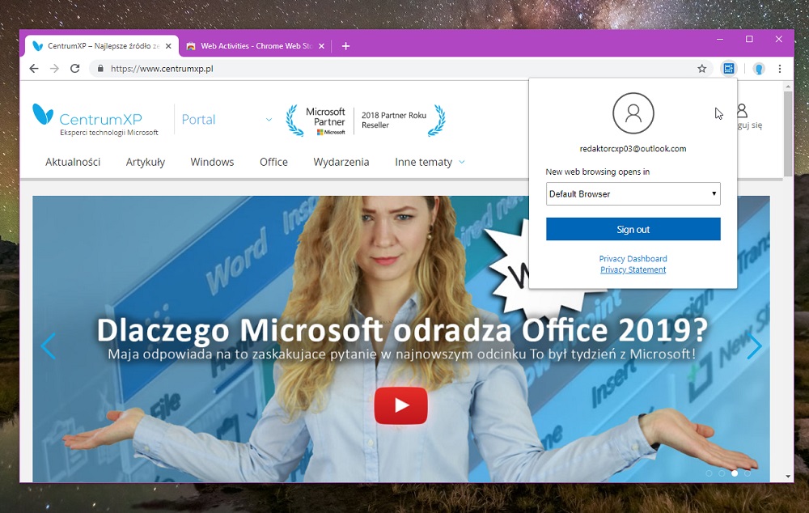Screen dimensions: 809x513
Task: Click the page vertical scrollbar thumb
Action: pos(788,134)
